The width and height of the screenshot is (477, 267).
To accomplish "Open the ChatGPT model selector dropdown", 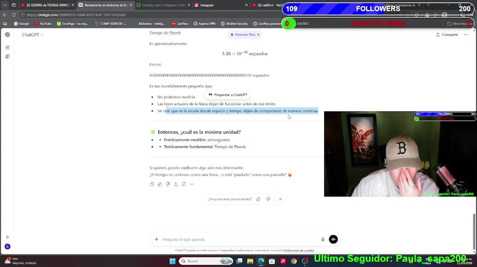I will (x=33, y=35).
